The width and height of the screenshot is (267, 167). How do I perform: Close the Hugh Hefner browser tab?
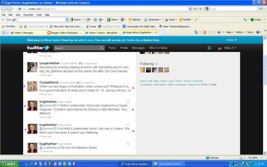click(x=156, y=32)
